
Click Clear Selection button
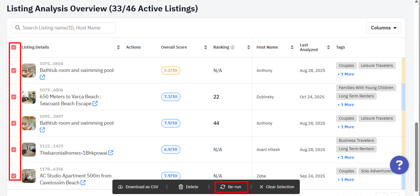(x=277, y=187)
